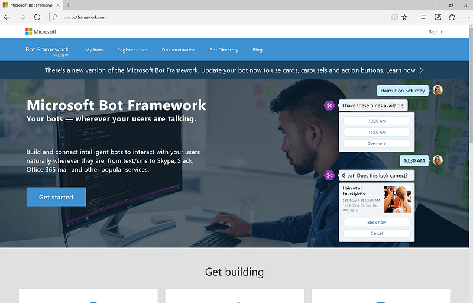
Task: Click the 'Get building' heading
Action: (234, 272)
